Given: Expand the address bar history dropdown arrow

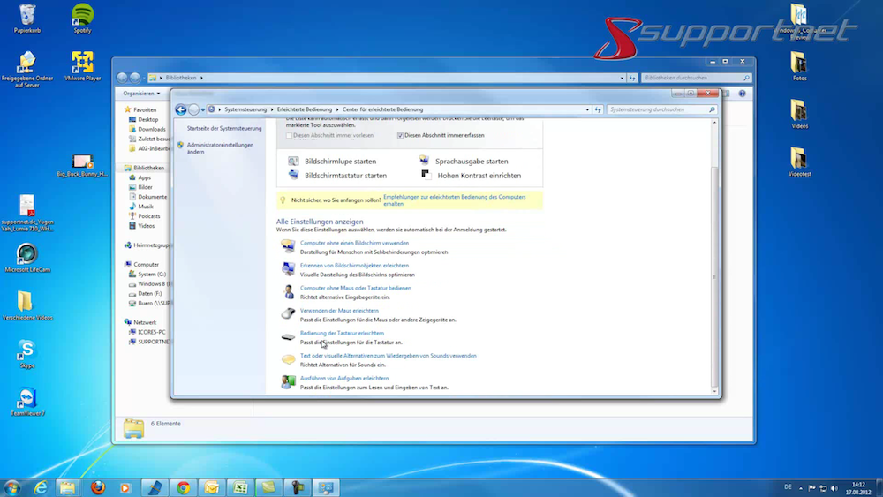Looking at the screenshot, I should pyautogui.click(x=588, y=109).
